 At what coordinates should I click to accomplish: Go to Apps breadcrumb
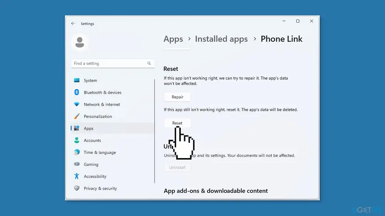coord(173,39)
